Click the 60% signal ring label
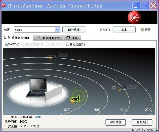The width and height of the screenshot is (159, 132). tap(97, 110)
